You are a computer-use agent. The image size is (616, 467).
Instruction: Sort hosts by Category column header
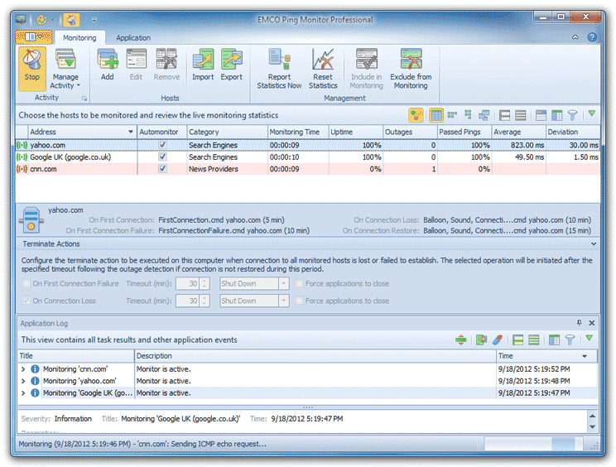click(x=228, y=132)
